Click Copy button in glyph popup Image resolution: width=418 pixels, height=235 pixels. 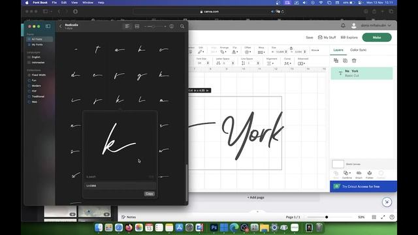[150, 194]
